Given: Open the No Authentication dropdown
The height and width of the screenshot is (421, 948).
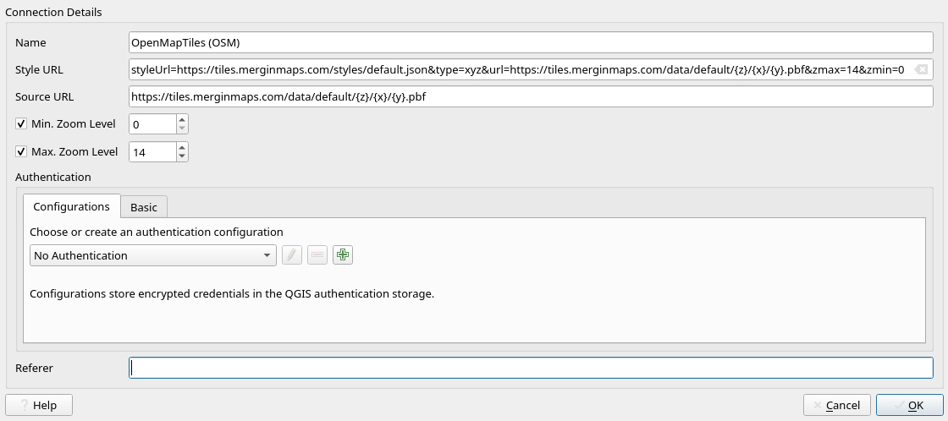Looking at the screenshot, I should coord(153,255).
